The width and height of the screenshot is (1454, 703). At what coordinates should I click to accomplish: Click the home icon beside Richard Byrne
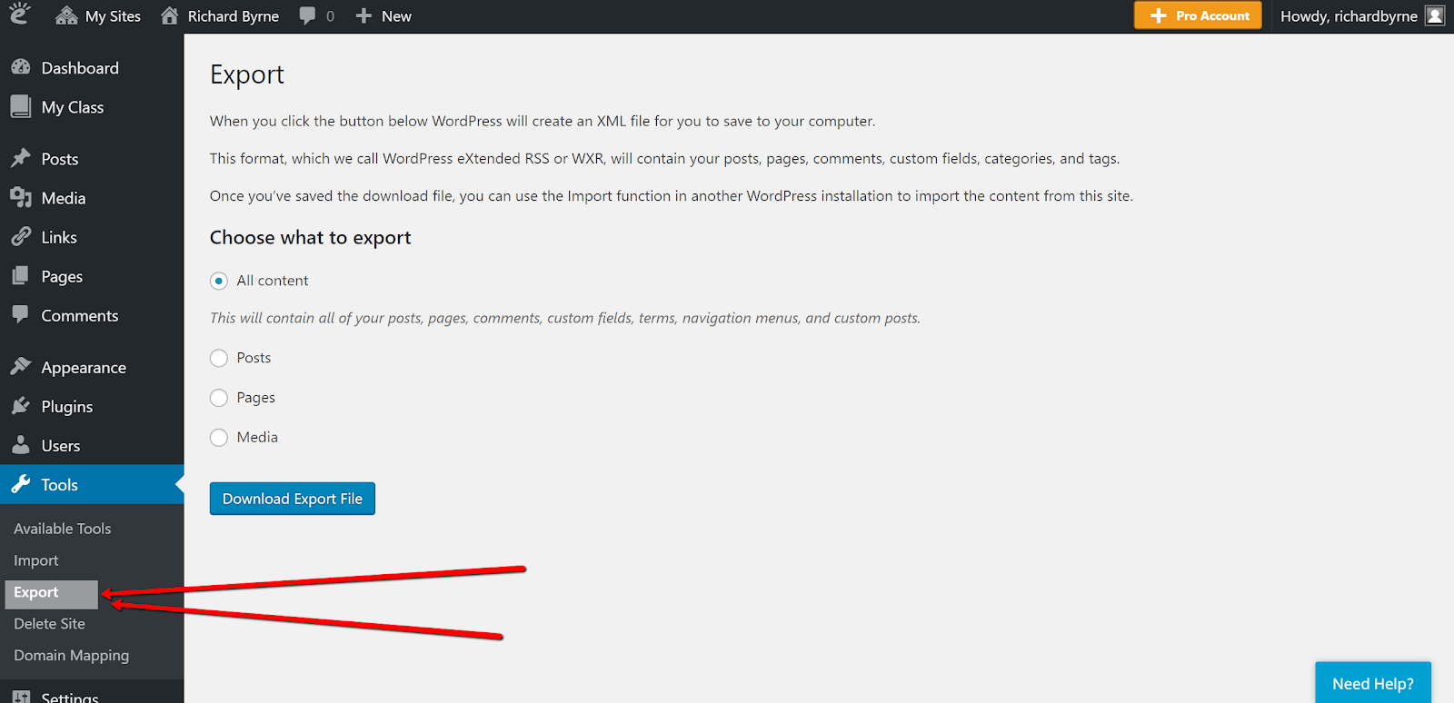[x=169, y=16]
